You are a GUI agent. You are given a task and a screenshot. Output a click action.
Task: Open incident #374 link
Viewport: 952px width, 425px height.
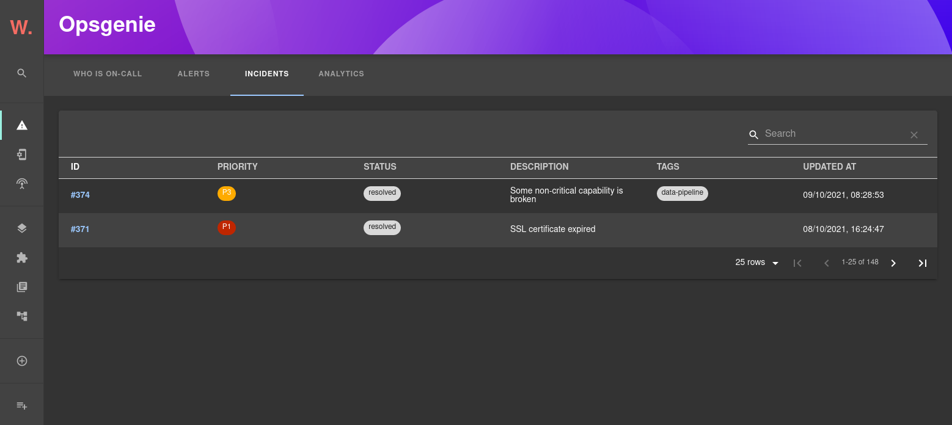click(x=80, y=195)
